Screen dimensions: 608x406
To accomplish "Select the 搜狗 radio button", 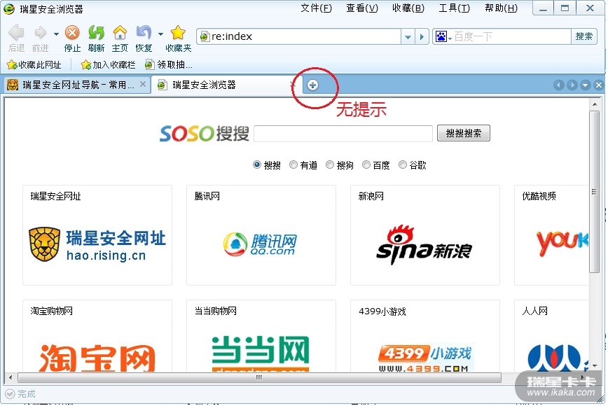I will pos(330,164).
